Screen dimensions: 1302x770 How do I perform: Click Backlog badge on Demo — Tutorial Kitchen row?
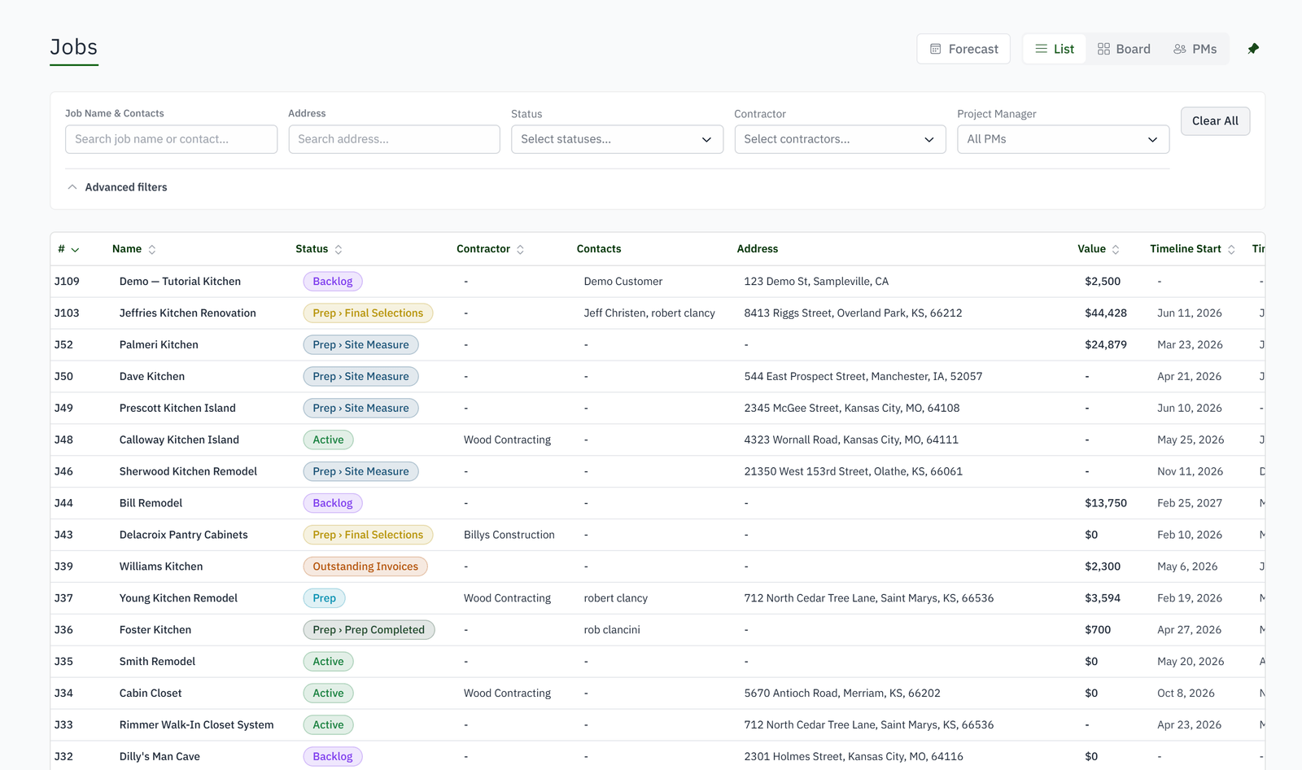click(x=333, y=282)
